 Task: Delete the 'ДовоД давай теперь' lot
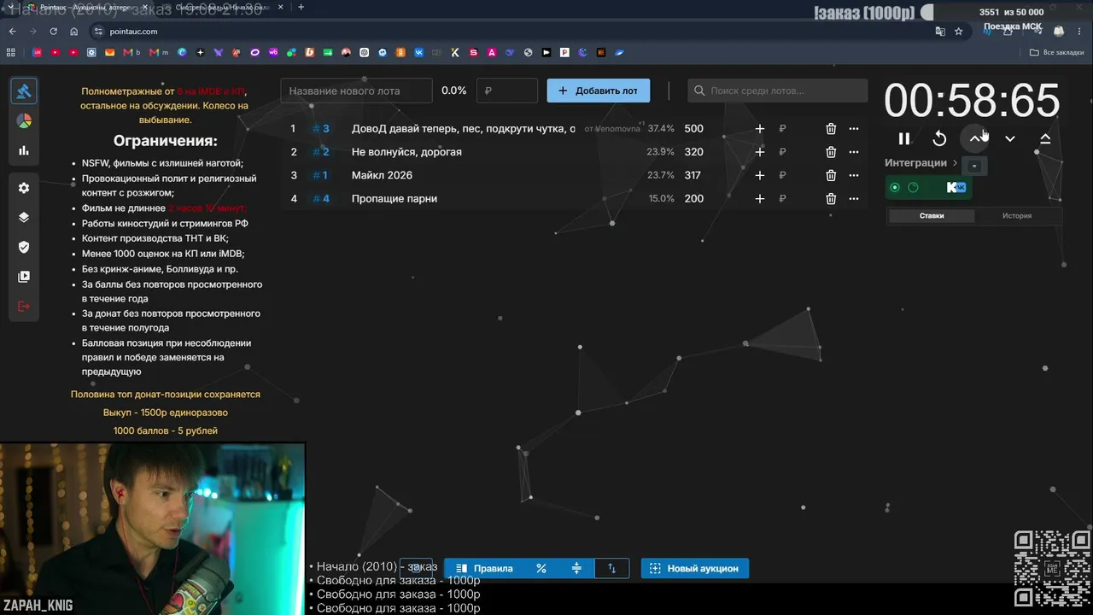831,129
